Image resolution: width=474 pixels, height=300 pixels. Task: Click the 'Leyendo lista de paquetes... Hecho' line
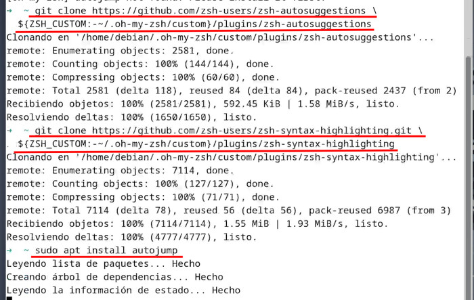point(104,263)
